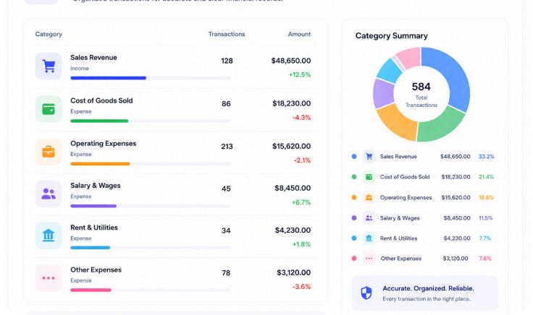Click the purple donut chart segment
Viewport: 533px width, 315px height.
pyautogui.click(x=383, y=93)
